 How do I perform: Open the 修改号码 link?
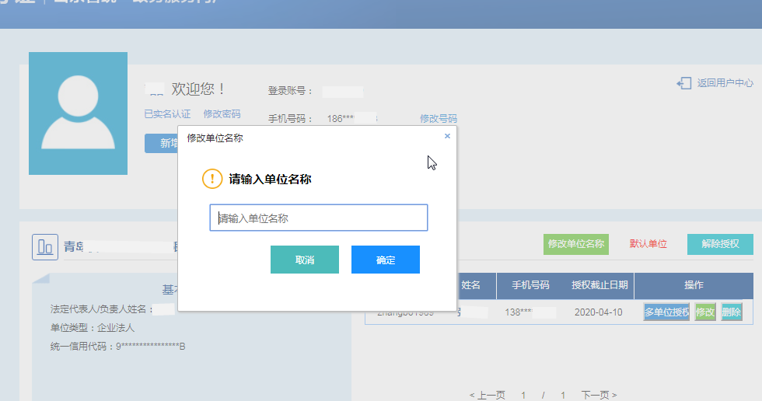click(x=439, y=119)
